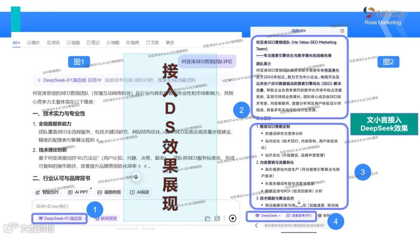
Task: Open the 智能创作 tool
Action: click(47, 192)
